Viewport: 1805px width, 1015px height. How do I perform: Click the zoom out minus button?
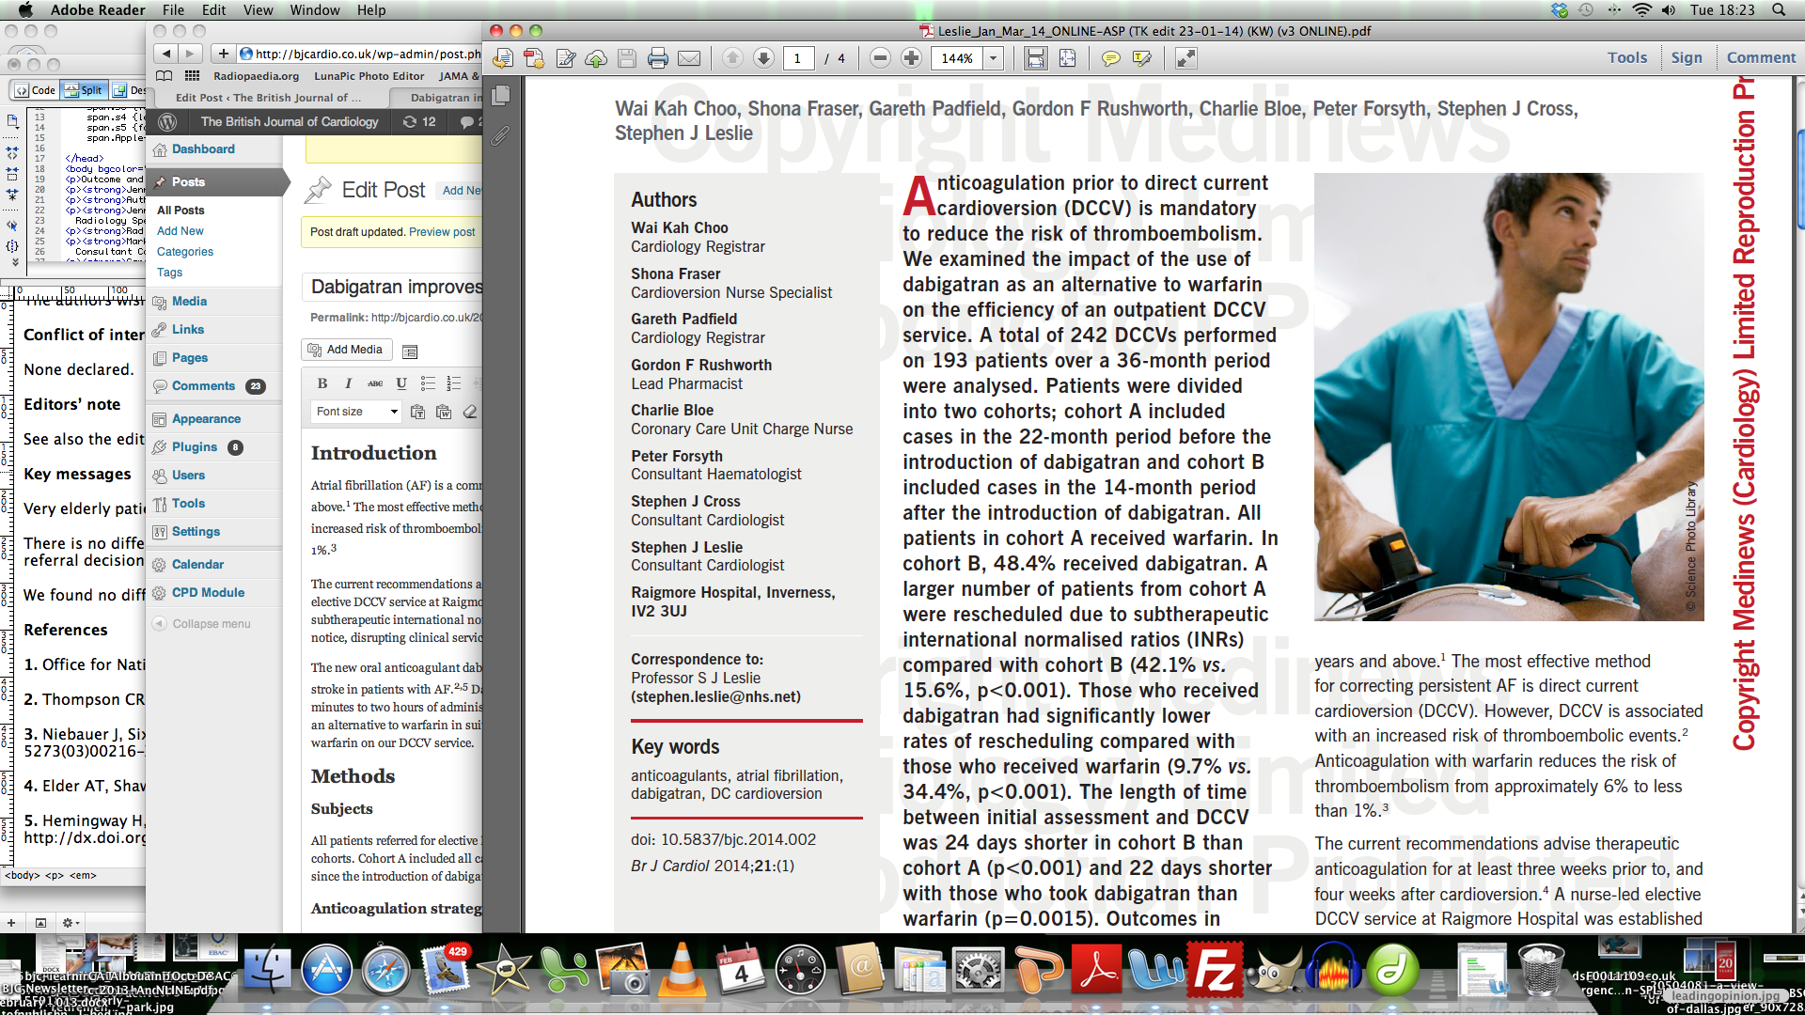click(880, 58)
